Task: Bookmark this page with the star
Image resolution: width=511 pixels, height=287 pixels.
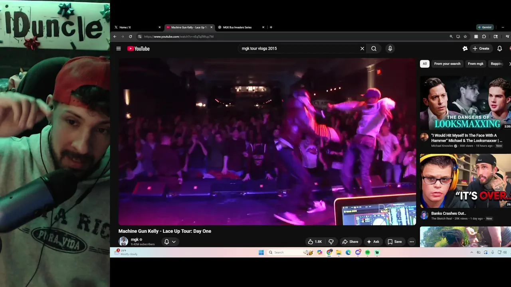Action: [465, 36]
